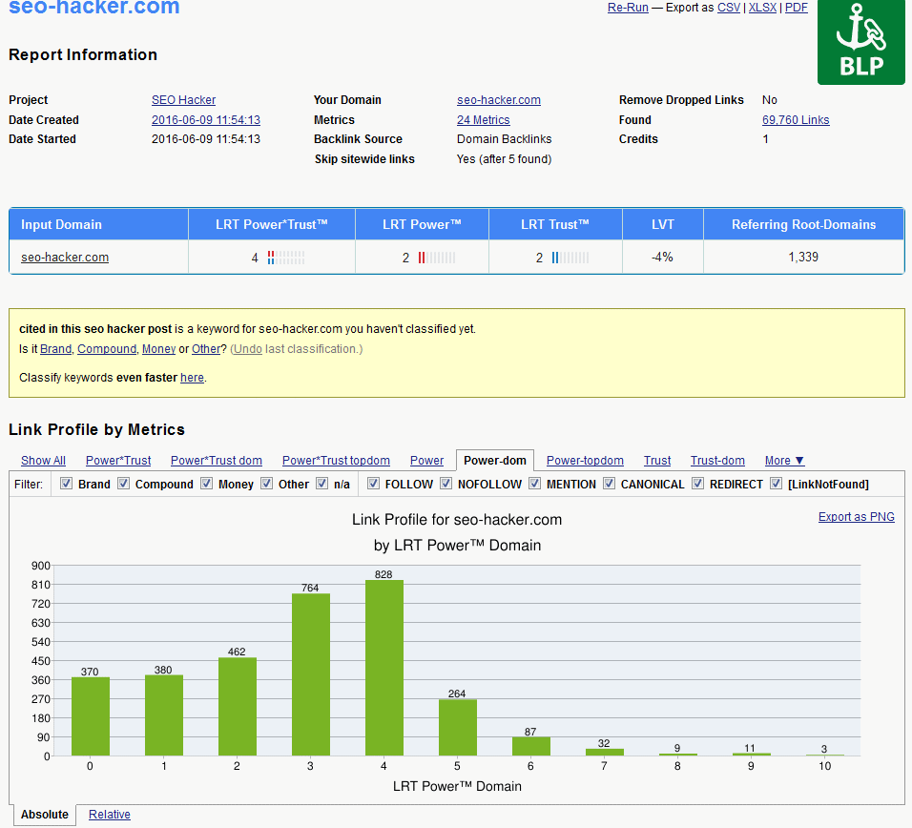
Task: Export the report as CSV
Action: point(728,8)
